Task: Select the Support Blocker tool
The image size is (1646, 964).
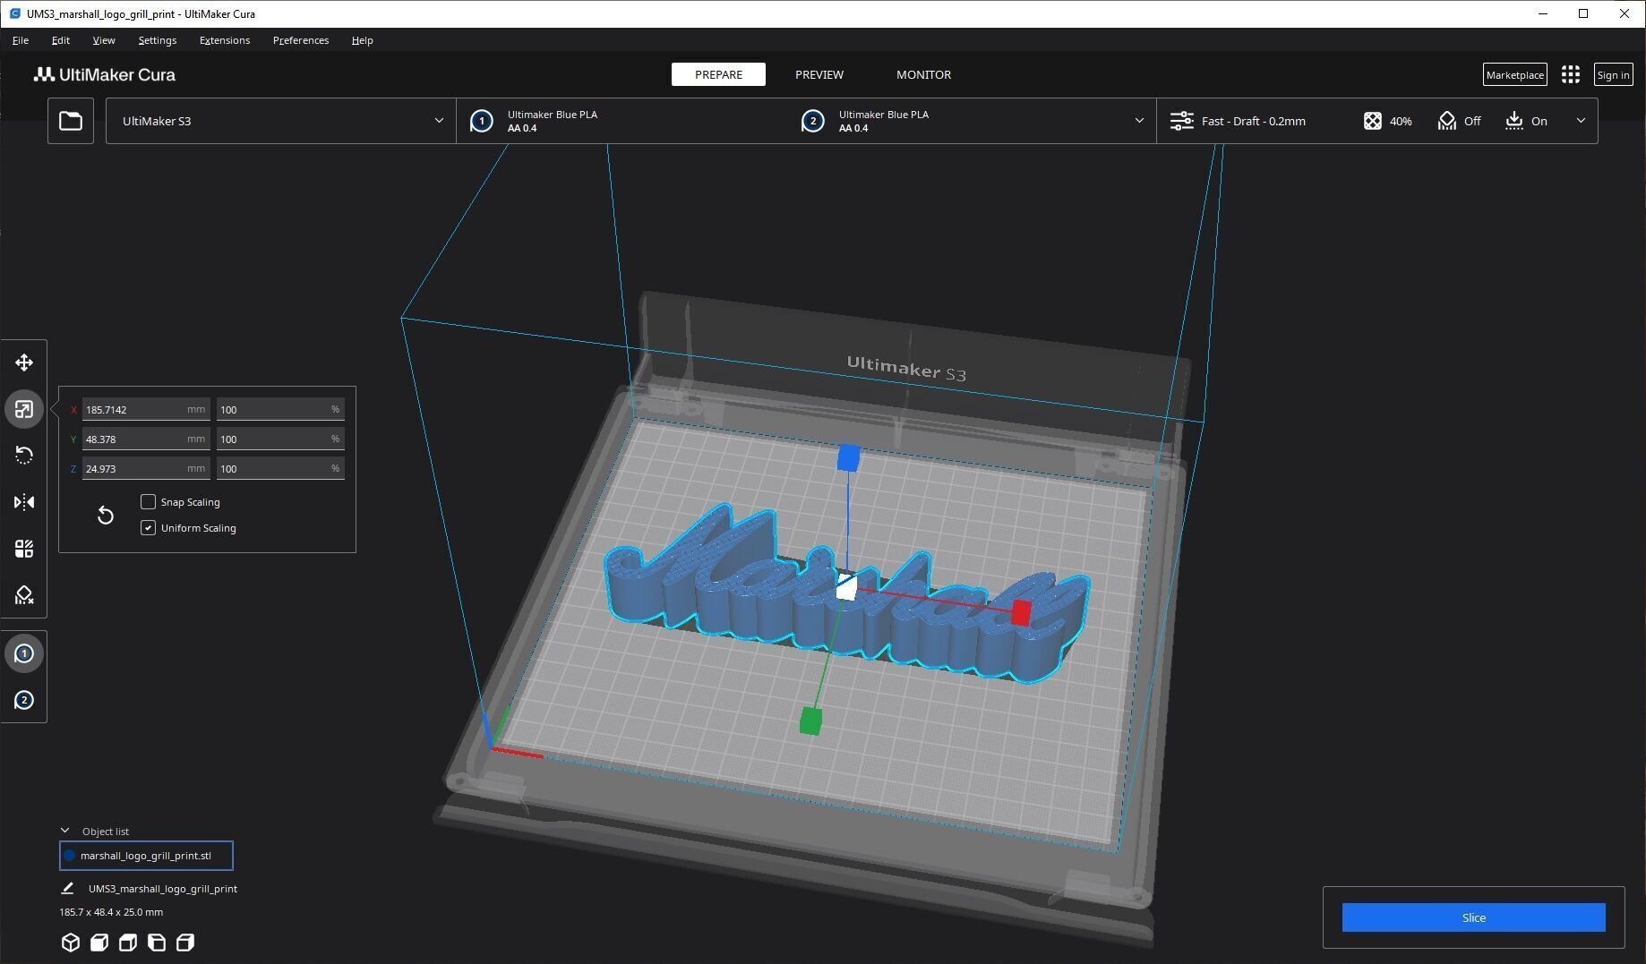Action: [24, 595]
